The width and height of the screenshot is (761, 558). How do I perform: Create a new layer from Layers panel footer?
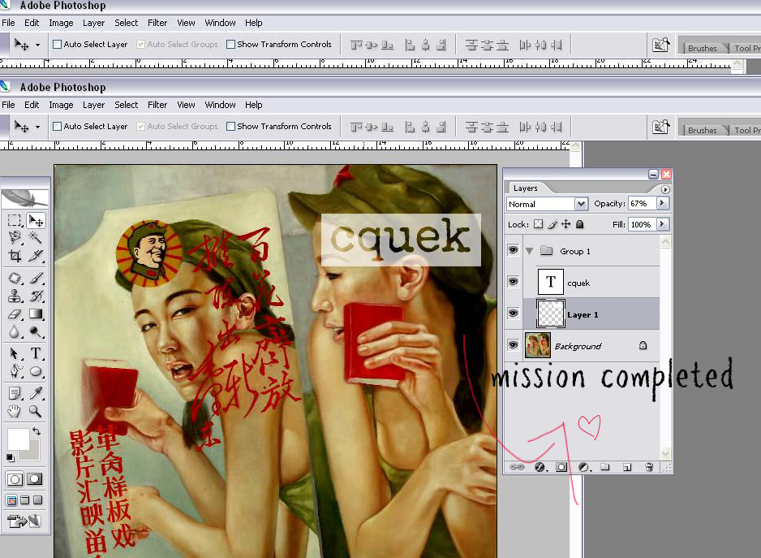pyautogui.click(x=627, y=467)
